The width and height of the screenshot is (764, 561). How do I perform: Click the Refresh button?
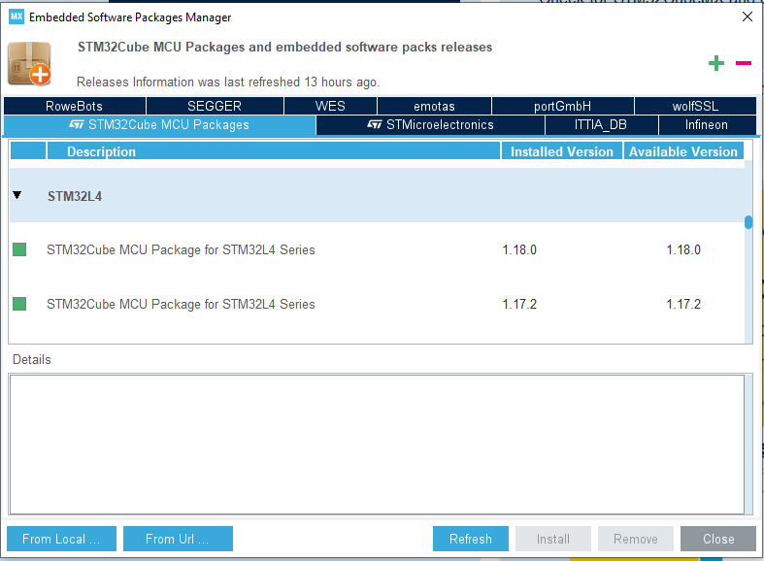[x=471, y=539]
